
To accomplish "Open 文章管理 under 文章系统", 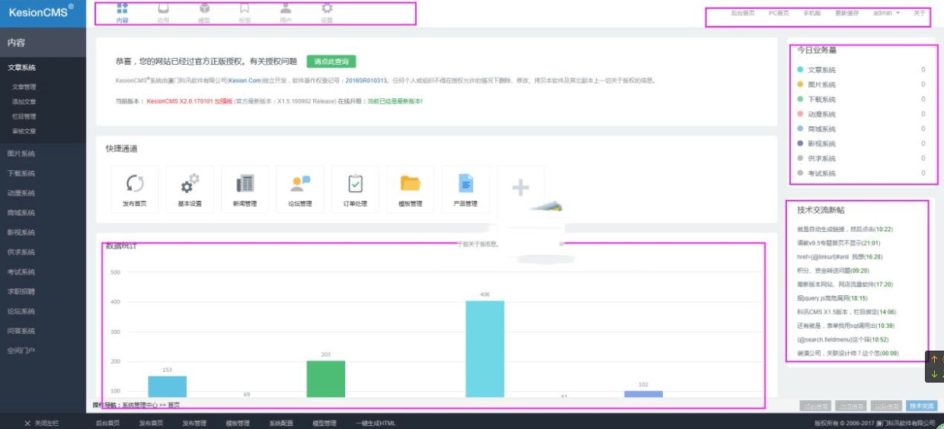I will [24, 87].
